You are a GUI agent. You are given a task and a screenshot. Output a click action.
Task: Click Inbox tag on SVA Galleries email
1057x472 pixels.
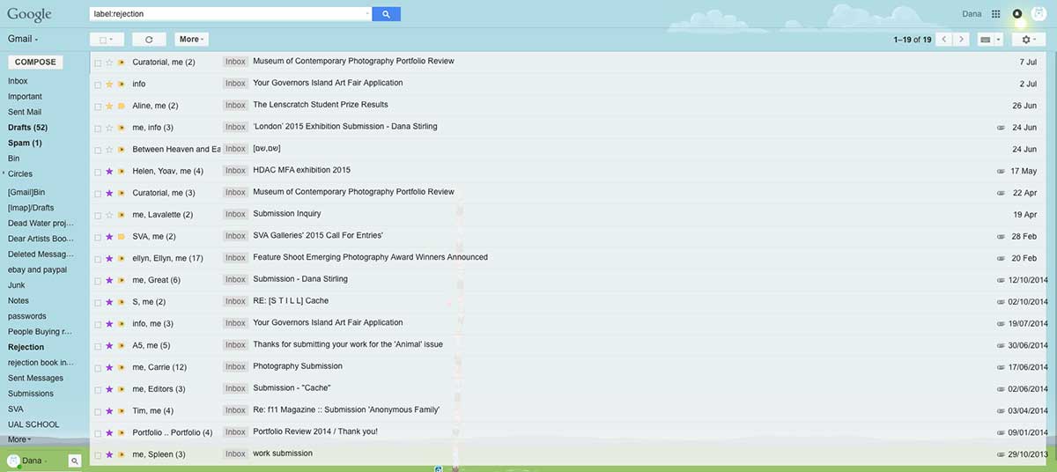click(235, 236)
